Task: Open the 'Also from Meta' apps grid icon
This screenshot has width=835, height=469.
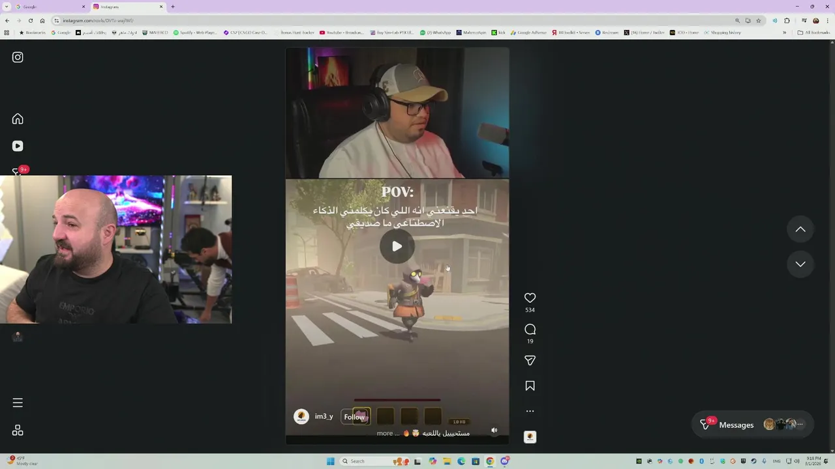Action: pyautogui.click(x=18, y=431)
